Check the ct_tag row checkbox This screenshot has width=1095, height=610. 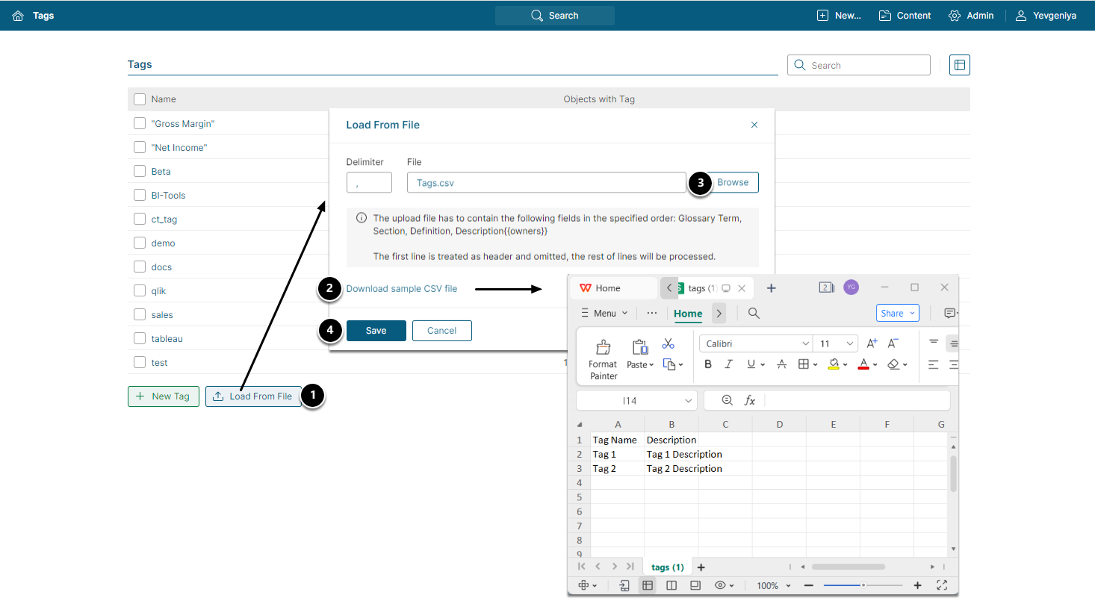point(140,219)
